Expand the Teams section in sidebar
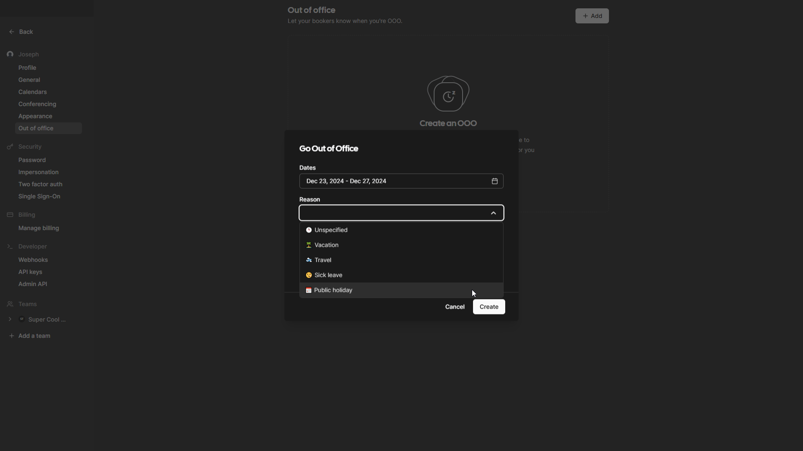The height and width of the screenshot is (451, 803). 10,319
